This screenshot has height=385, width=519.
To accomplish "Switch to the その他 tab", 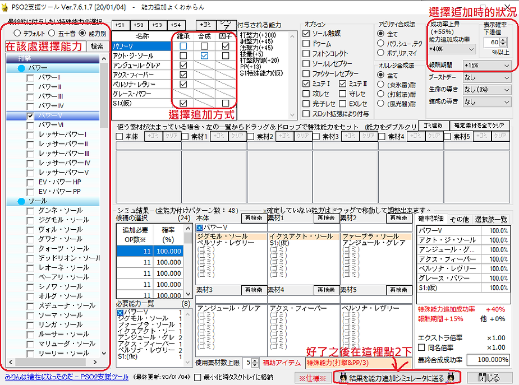I will pyautogui.click(x=459, y=220).
